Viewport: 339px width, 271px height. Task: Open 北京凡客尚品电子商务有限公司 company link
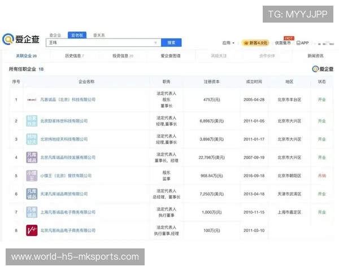pos(68,230)
